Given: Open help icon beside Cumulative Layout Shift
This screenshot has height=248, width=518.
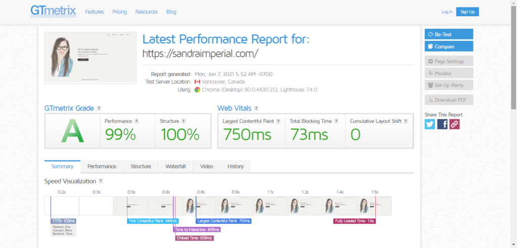Looking at the screenshot, I should click(405, 121).
